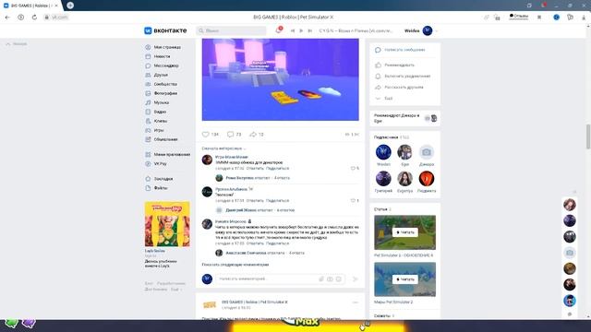This screenshot has height=332, width=591.
Task: Open the top avatar in the floating chat column
Action: tap(570, 205)
